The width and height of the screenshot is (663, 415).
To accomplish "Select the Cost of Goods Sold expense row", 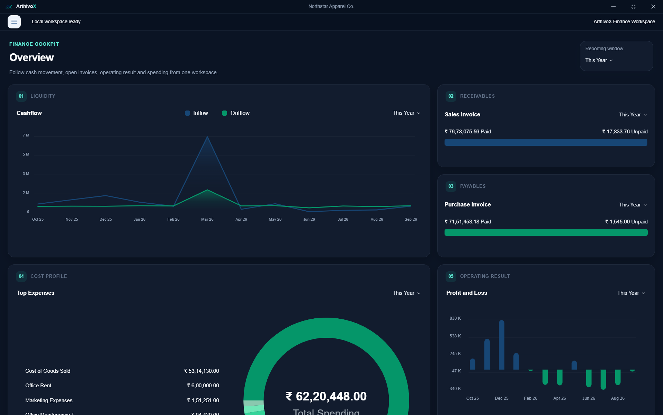I will pos(122,371).
